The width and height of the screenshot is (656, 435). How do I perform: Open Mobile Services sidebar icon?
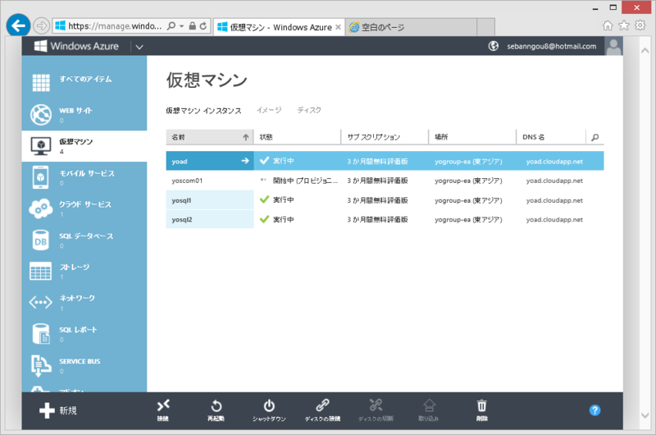[x=40, y=177]
